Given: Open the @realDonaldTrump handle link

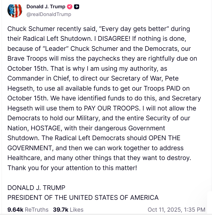Looking at the screenshot, I should pyautogui.click(x=49, y=14).
